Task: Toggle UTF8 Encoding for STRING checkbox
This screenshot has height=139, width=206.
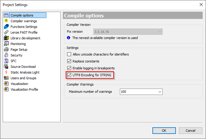Action: pos(69,75)
